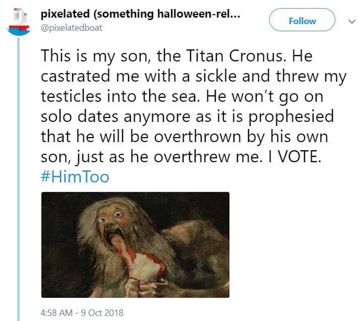Open the #HimToo hashtag
The image size is (358, 321).
(x=75, y=177)
